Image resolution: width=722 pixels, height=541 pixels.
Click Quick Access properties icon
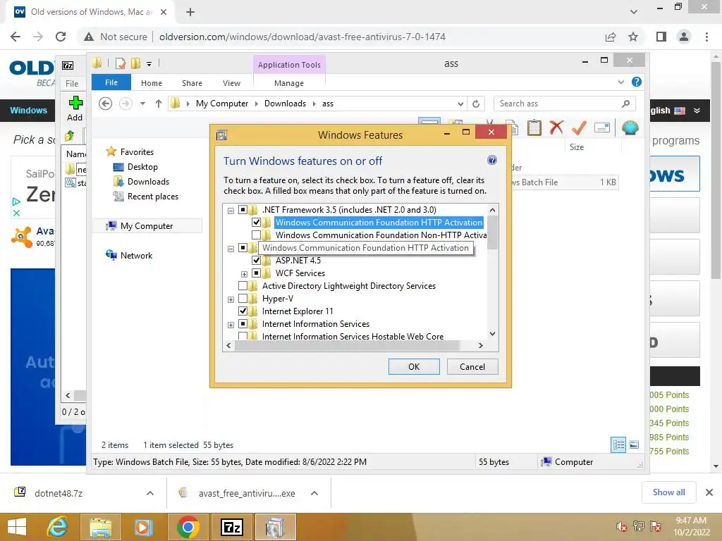coord(120,63)
